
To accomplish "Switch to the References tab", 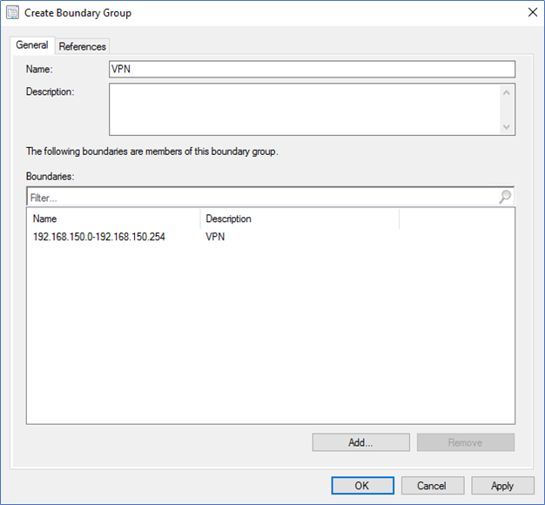I will point(83,46).
